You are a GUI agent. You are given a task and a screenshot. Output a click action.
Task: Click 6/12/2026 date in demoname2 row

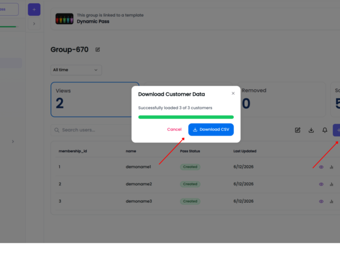coord(244,184)
